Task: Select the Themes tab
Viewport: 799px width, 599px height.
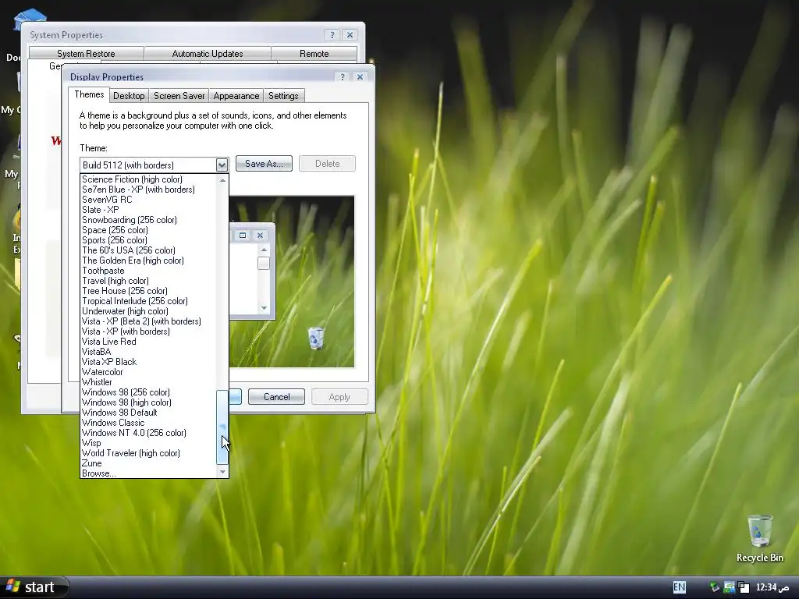Action: click(x=89, y=94)
